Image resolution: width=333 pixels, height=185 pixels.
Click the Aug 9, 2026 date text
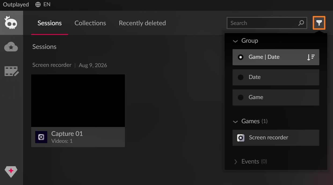(93, 65)
